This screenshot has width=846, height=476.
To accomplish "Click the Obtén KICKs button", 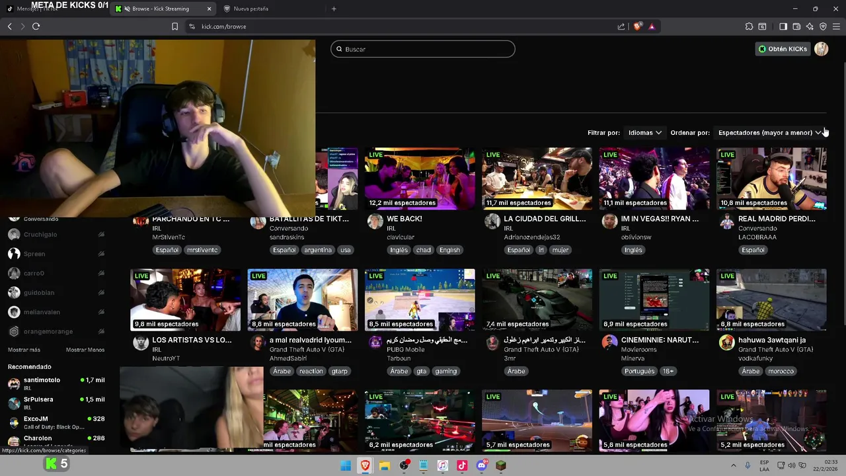I will (x=783, y=49).
